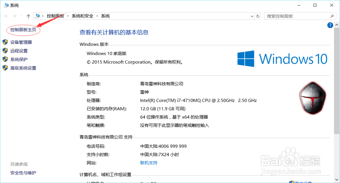The image size is (340, 183).
Task: Open address bar history dropdown
Action: pos(252,16)
